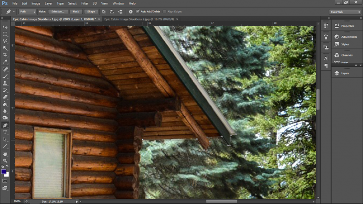Open the Path mode dropdown
This screenshot has height=204, width=363.
(x=27, y=11)
